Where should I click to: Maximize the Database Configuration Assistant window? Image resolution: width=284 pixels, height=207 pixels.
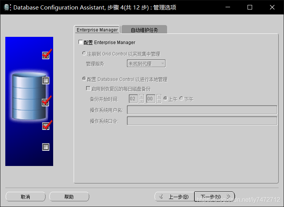pyautogui.click(x=250, y=7)
